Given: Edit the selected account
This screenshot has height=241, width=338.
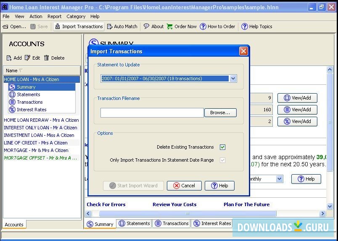Looking at the screenshot, I should coord(32,58).
